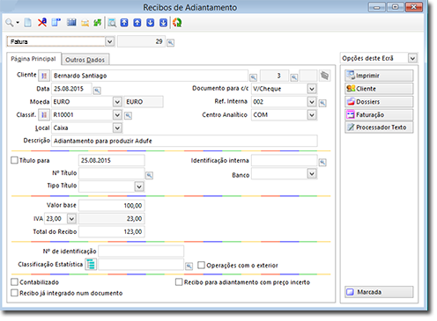Click the button icon next to Cliente label
Image resolution: width=437 pixels, height=321 pixels.
(x=44, y=76)
